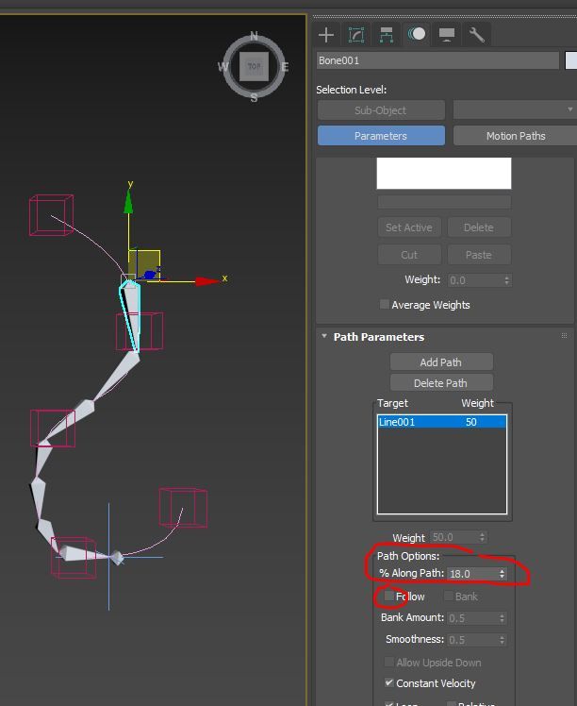Image resolution: width=577 pixels, height=706 pixels.
Task: Adjust the Bank Amount spinner
Action: [502, 618]
